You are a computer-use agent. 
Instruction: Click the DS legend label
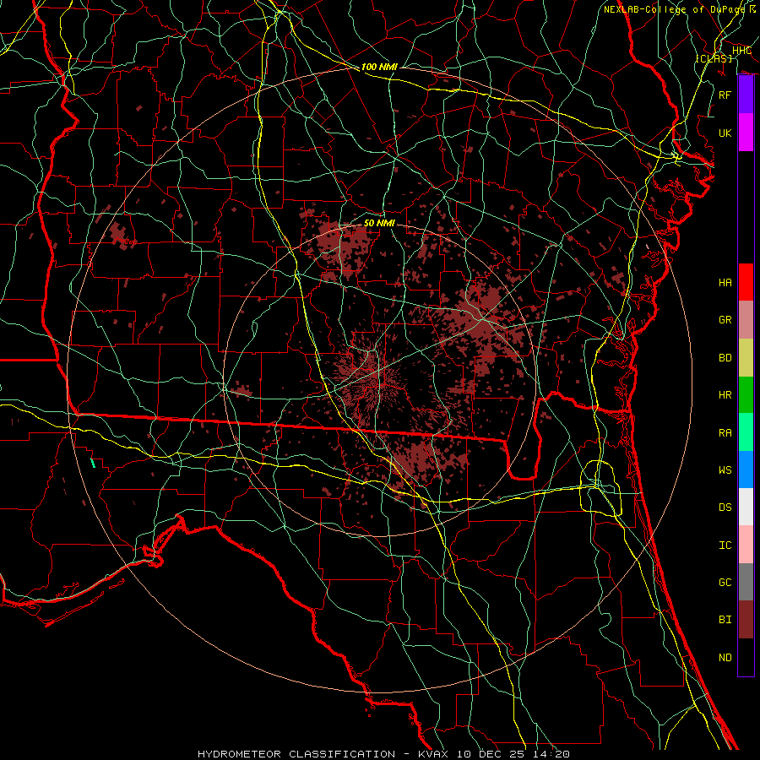click(725, 508)
